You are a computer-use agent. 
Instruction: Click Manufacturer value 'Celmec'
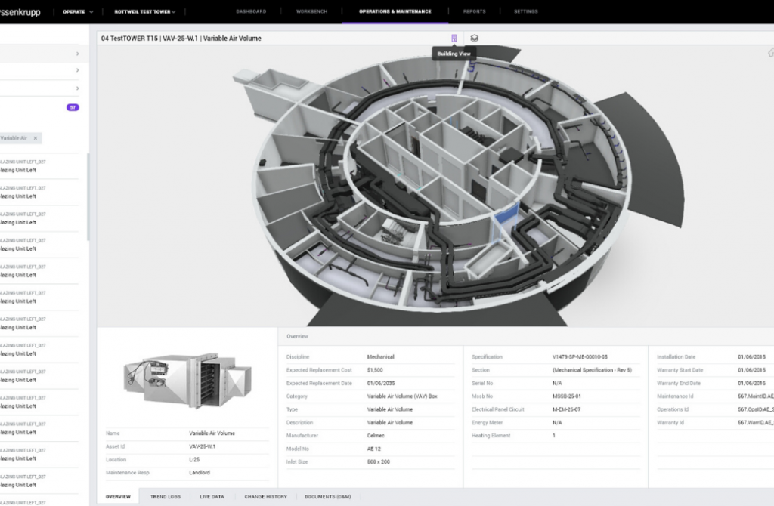pos(376,436)
